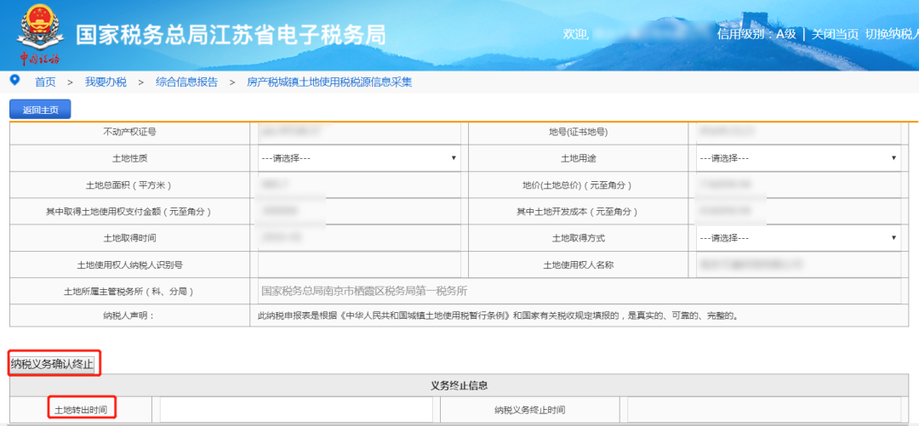919x426 pixels.
Task: Go to 首页 in breadcrumb
Action: click(x=45, y=82)
